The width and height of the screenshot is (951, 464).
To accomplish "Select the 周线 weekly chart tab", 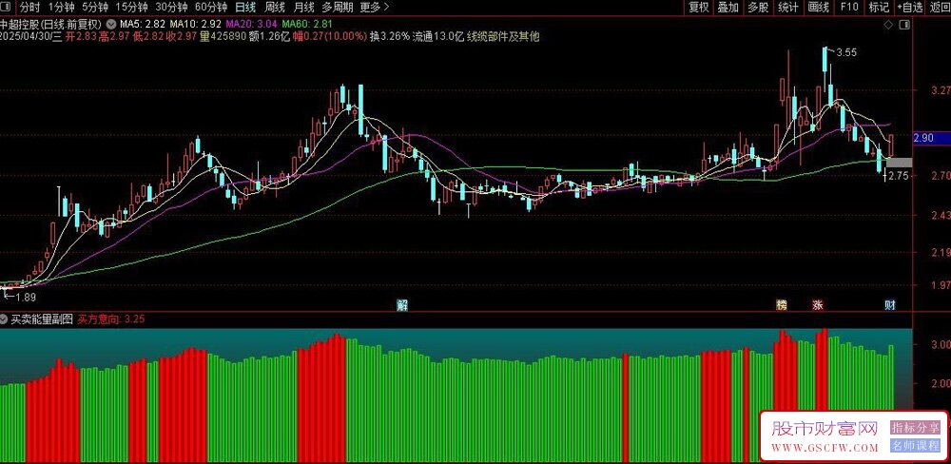I will coord(275,8).
